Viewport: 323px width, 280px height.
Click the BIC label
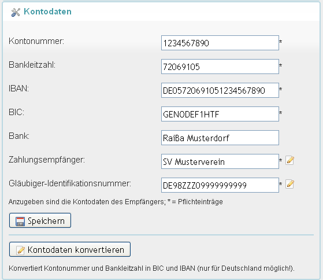[x=17, y=112]
